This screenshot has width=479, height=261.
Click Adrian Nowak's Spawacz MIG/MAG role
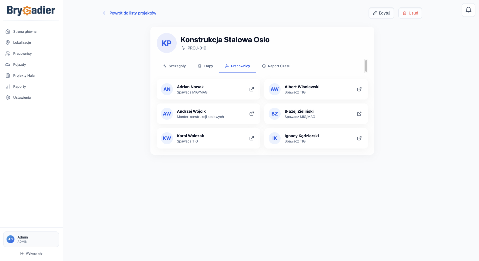click(192, 92)
